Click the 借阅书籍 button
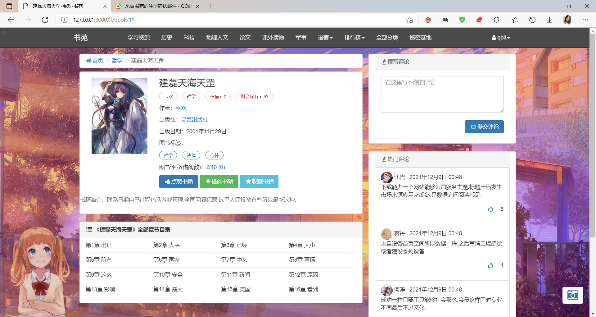596x317 pixels. coord(219,181)
